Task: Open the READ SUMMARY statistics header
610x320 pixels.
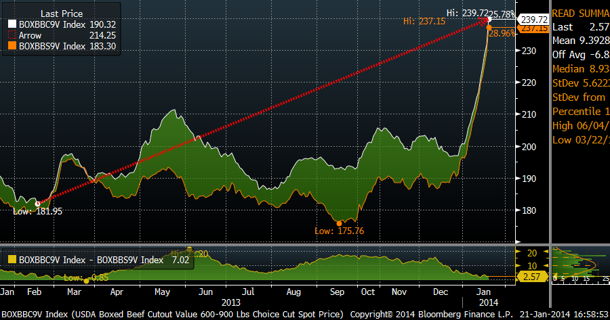Action: 581,13
